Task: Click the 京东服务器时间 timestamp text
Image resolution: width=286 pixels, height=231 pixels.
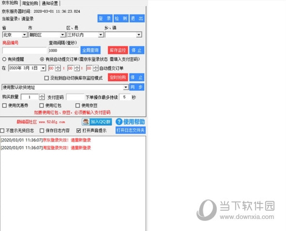Action: 41,11
